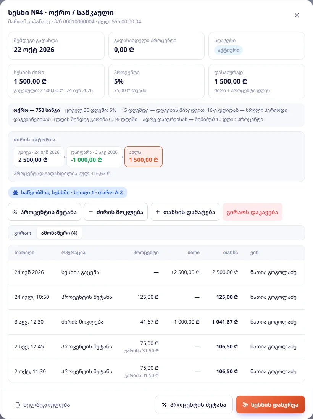Click percent icon on footer პროცენტის შეტანა button

coord(164,404)
